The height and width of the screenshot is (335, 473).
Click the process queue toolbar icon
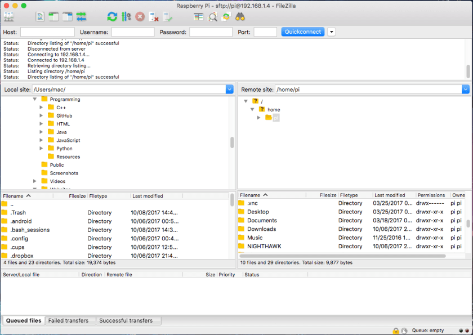pos(126,17)
